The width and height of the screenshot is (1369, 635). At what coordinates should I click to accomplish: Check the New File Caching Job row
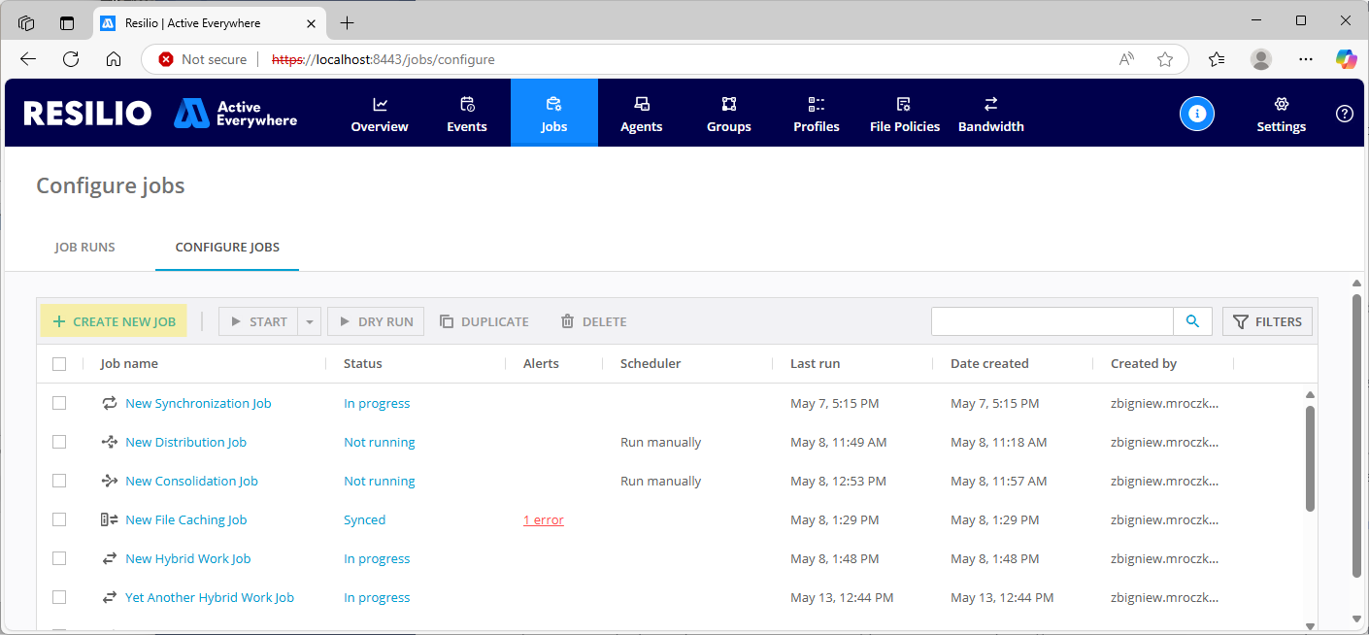[x=59, y=519]
